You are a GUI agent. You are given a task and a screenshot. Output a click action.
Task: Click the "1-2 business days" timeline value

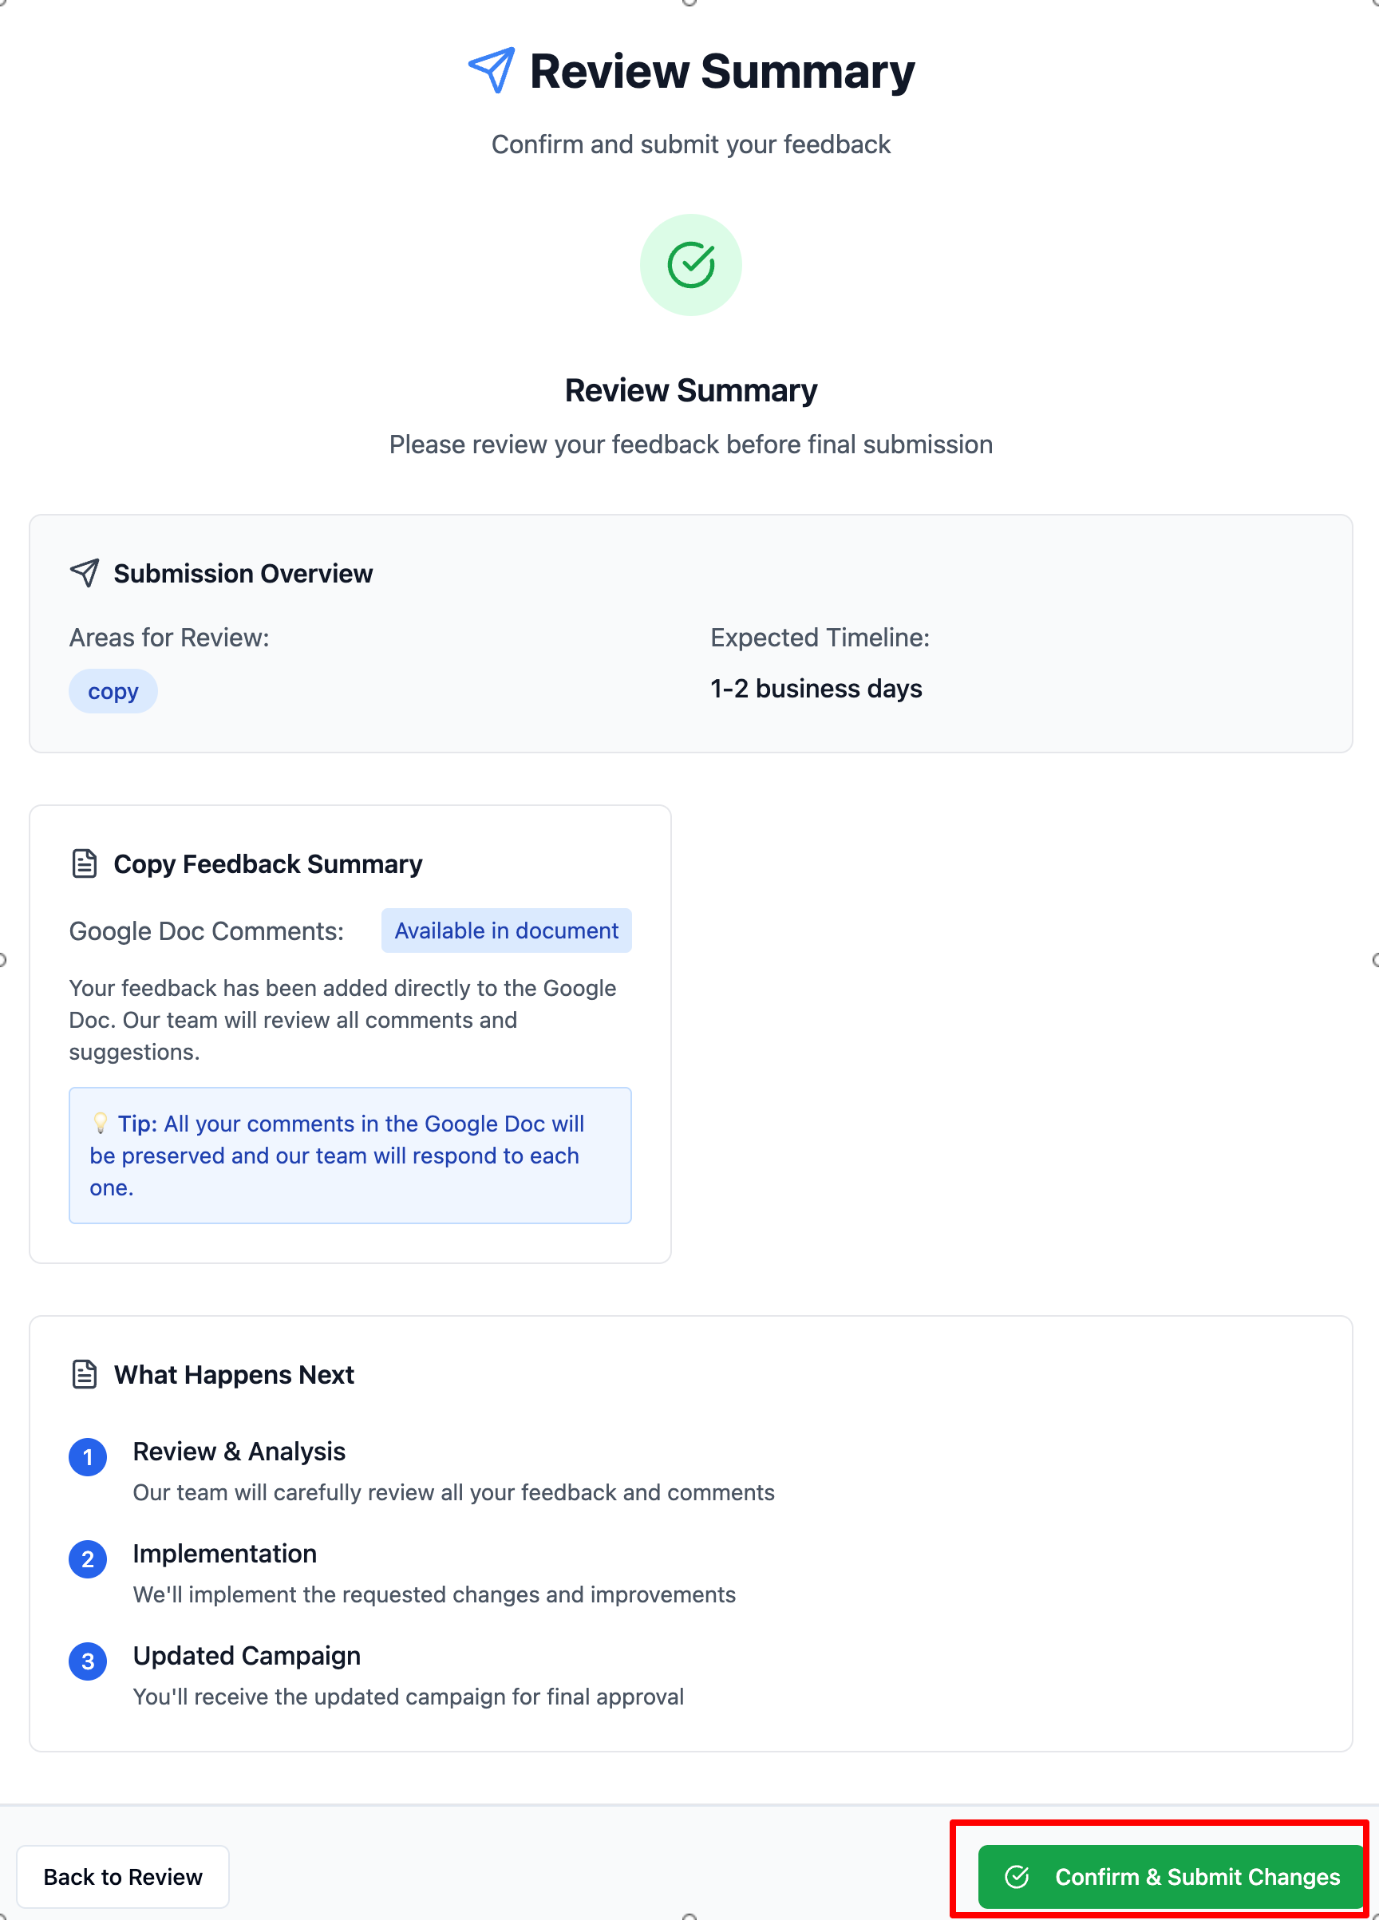pos(816,688)
